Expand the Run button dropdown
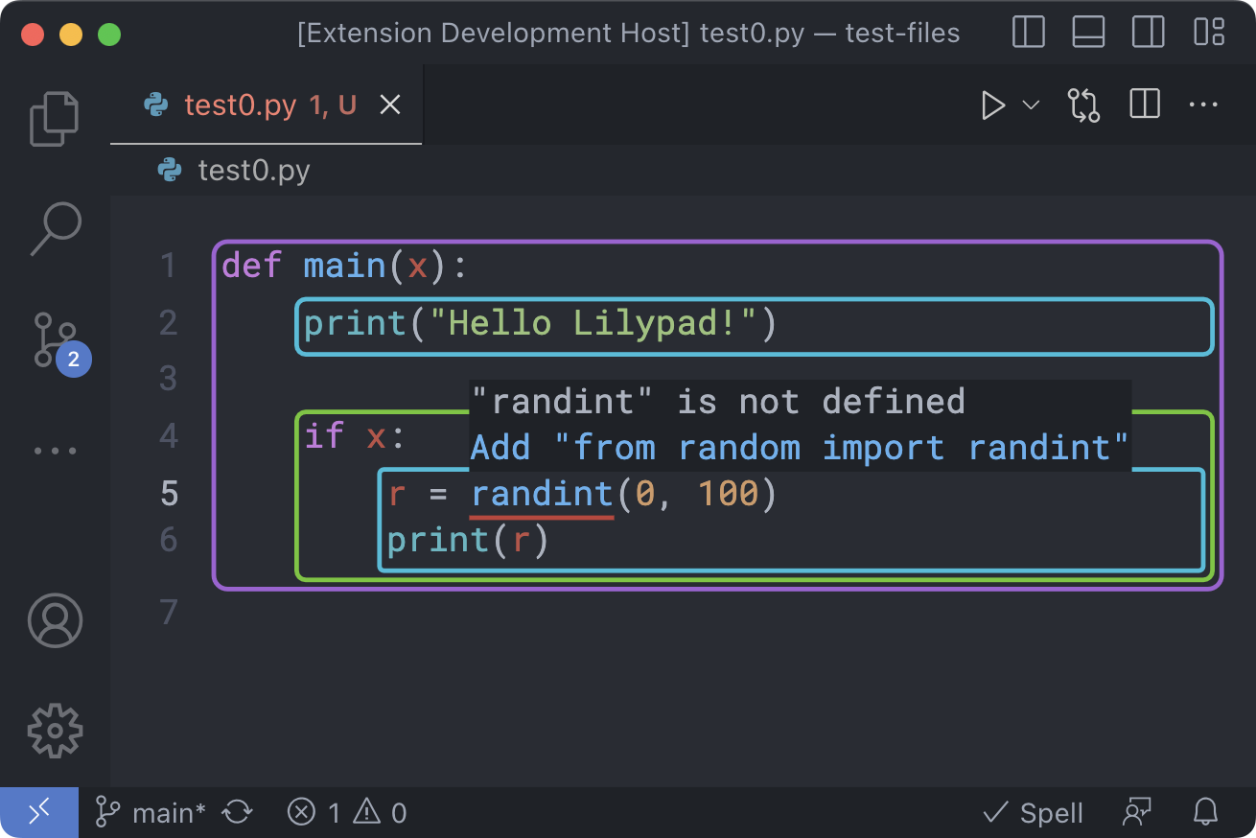 pyautogui.click(x=1031, y=105)
